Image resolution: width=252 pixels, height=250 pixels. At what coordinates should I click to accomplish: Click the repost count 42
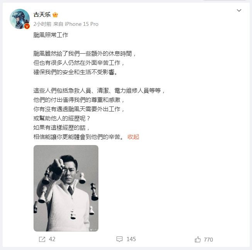pyautogui.click(x=52, y=239)
